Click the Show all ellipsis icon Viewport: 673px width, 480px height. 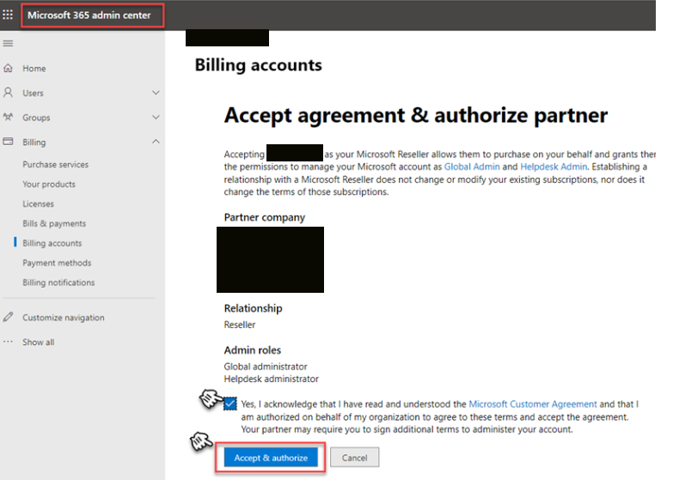(9, 342)
